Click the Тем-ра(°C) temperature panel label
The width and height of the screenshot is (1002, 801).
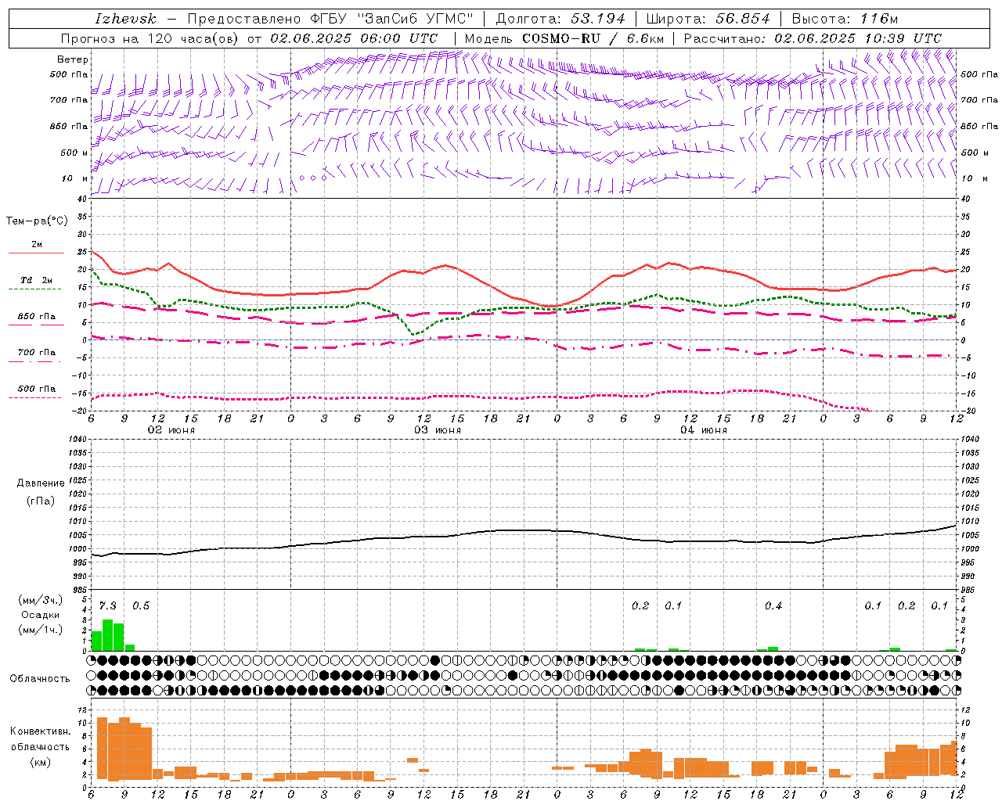point(38,221)
